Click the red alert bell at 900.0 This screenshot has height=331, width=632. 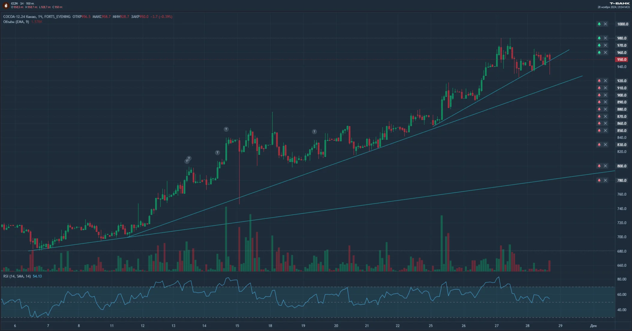click(x=599, y=95)
